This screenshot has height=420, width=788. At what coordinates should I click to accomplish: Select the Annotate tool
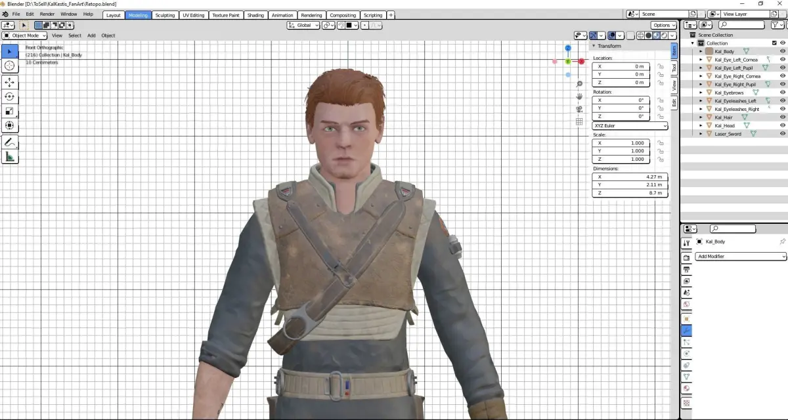click(x=9, y=142)
